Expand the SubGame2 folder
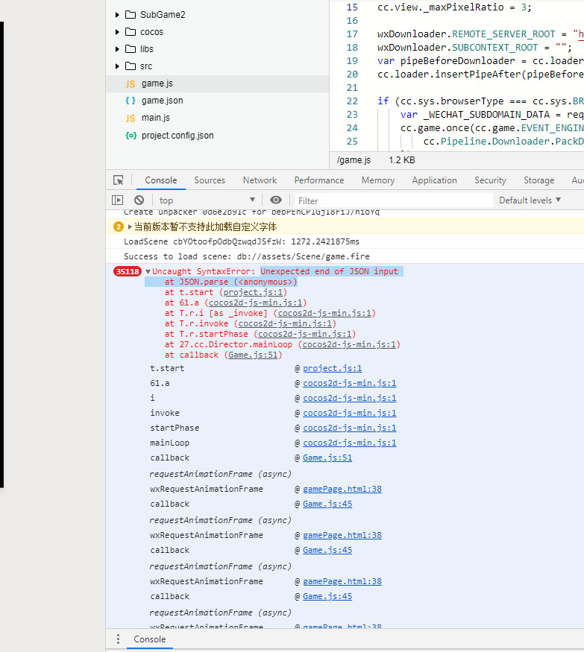The image size is (584, 652). click(x=117, y=15)
